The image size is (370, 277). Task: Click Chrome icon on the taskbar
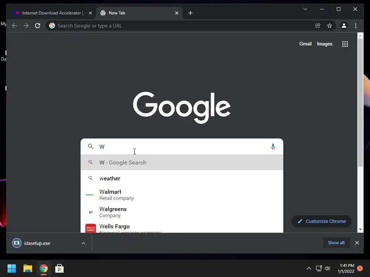pyautogui.click(x=43, y=268)
